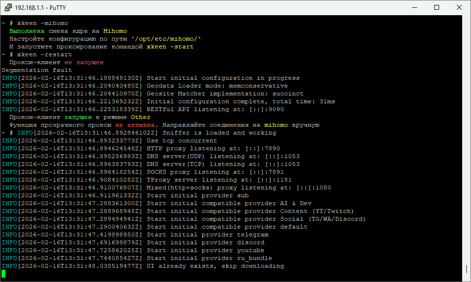Viewport: 471px width, 282px height.
Task: Click the 'RESTful API listening at' log line
Action: tap(215, 109)
